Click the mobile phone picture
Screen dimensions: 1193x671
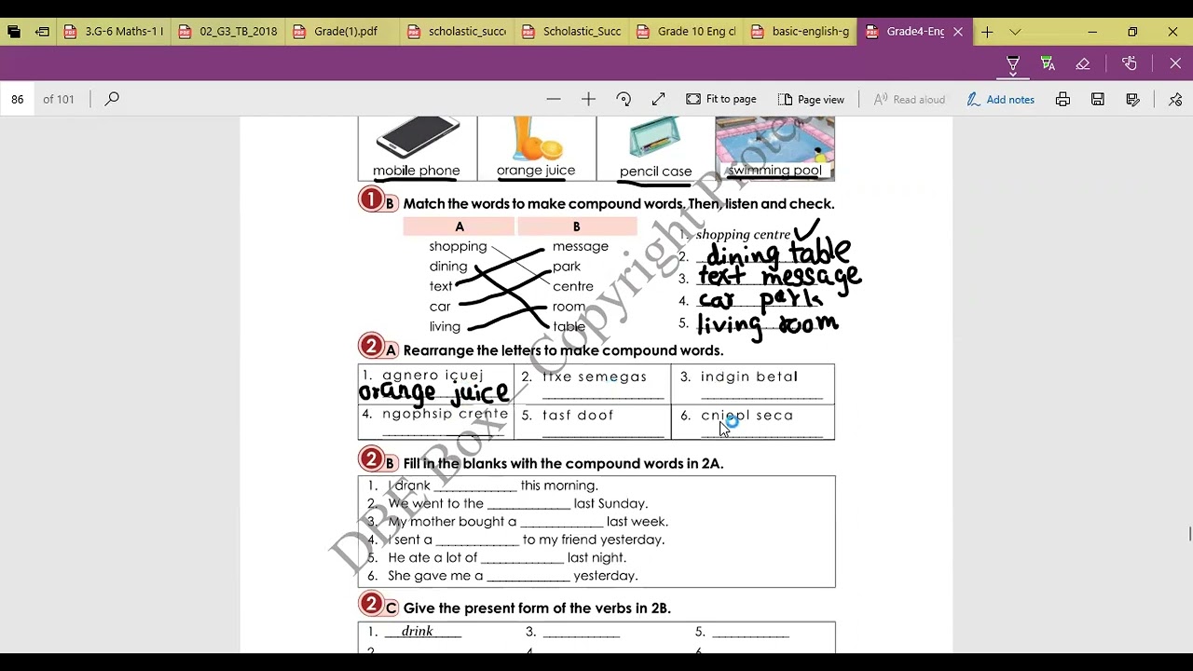(418, 137)
